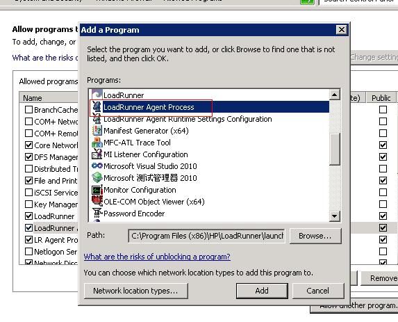Select LoadRunner Agent Runtime Settings Configuration
This screenshot has height=322, width=398.
pos(188,119)
